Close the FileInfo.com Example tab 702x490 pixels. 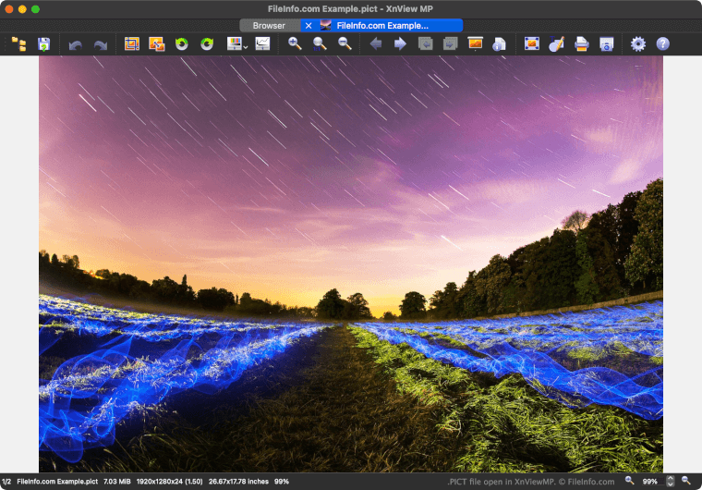[x=309, y=26]
